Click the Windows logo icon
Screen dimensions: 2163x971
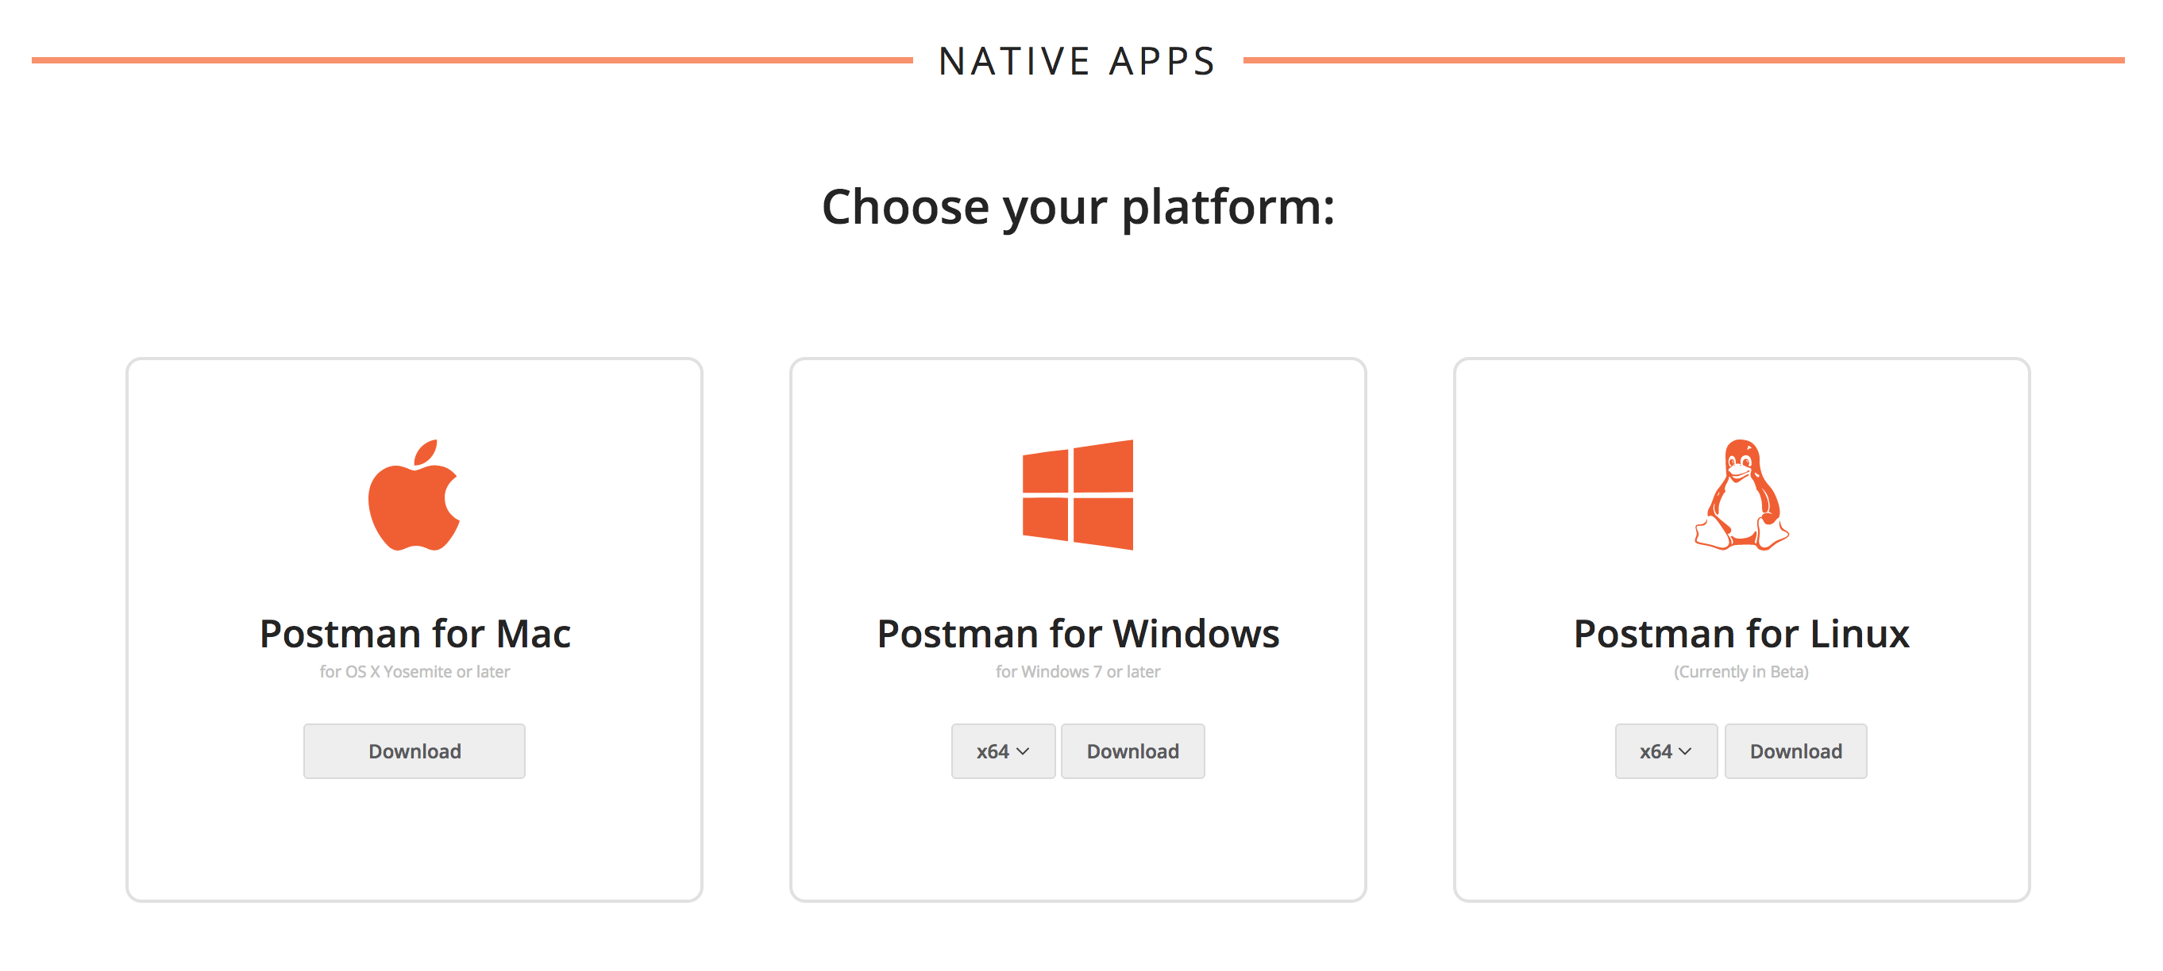pos(1078,495)
